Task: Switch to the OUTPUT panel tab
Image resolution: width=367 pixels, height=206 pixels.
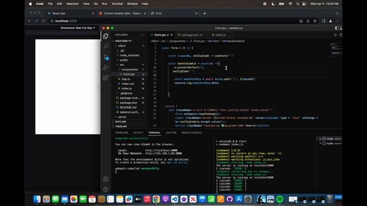Action: pos(138,133)
